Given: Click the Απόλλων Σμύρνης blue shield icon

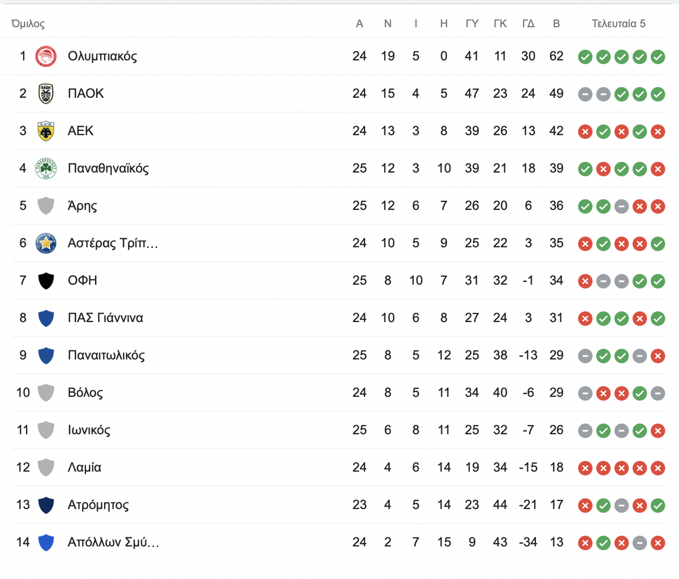Looking at the screenshot, I should coord(46,542).
